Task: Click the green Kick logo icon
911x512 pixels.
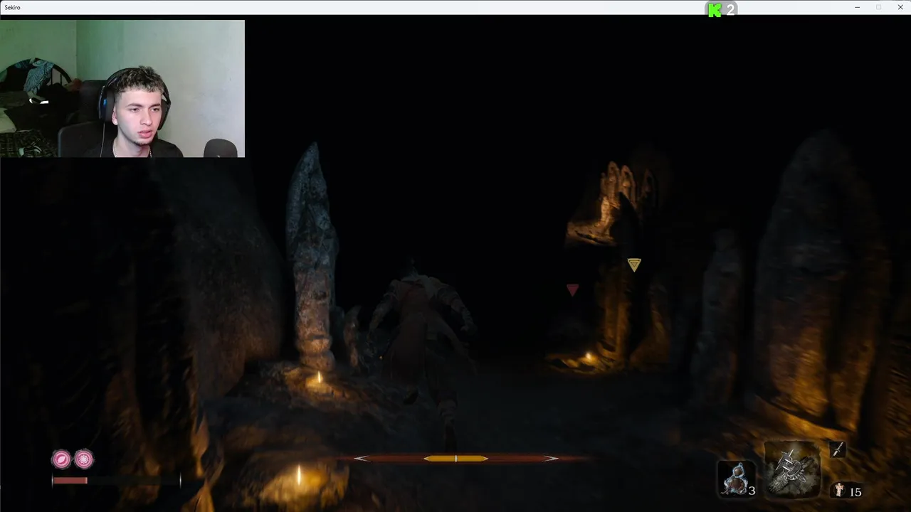Action: 714,9
